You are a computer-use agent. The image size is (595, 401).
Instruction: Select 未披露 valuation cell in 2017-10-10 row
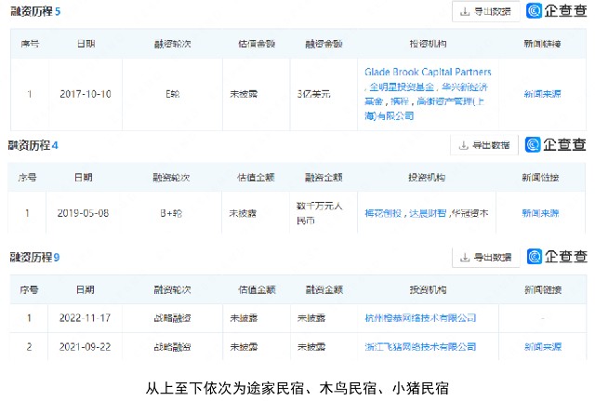244,94
